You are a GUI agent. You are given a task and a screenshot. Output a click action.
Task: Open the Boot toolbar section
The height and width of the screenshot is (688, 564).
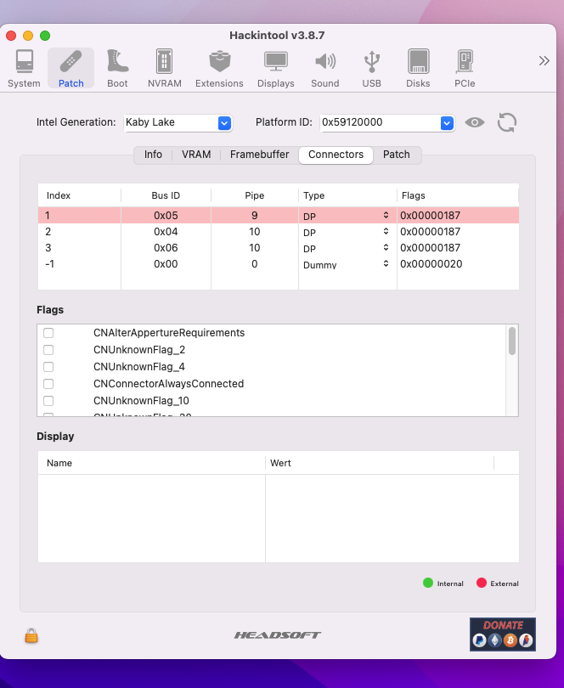click(x=117, y=69)
